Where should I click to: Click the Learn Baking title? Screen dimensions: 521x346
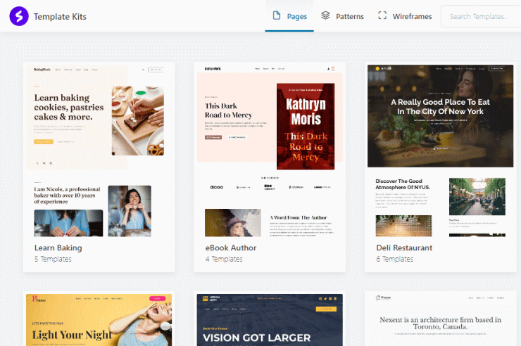(x=58, y=248)
